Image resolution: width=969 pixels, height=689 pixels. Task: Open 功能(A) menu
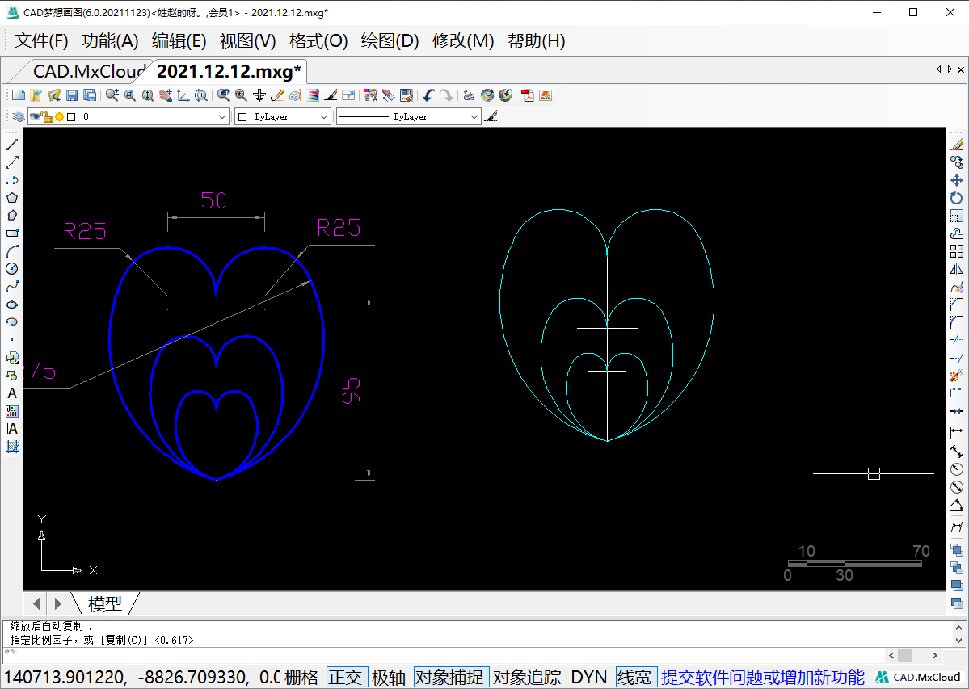coord(110,40)
